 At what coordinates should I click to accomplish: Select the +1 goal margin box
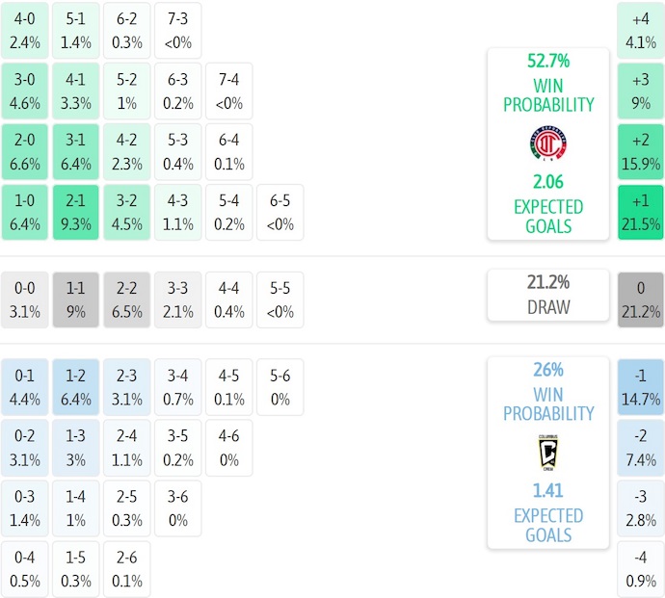(641, 213)
